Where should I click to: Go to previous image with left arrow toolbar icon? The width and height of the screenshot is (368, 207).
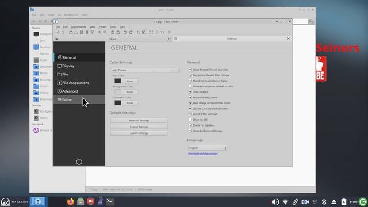[58, 32]
